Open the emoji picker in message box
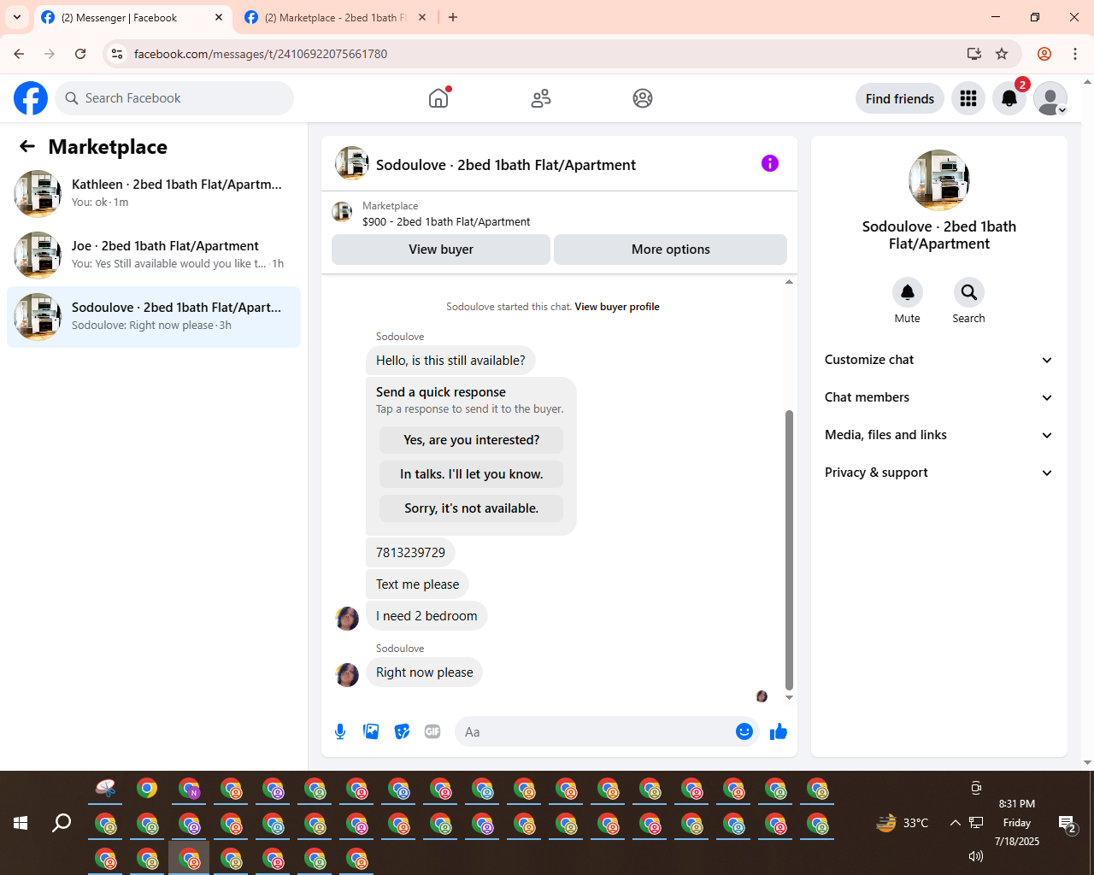This screenshot has width=1094, height=875. tap(744, 731)
